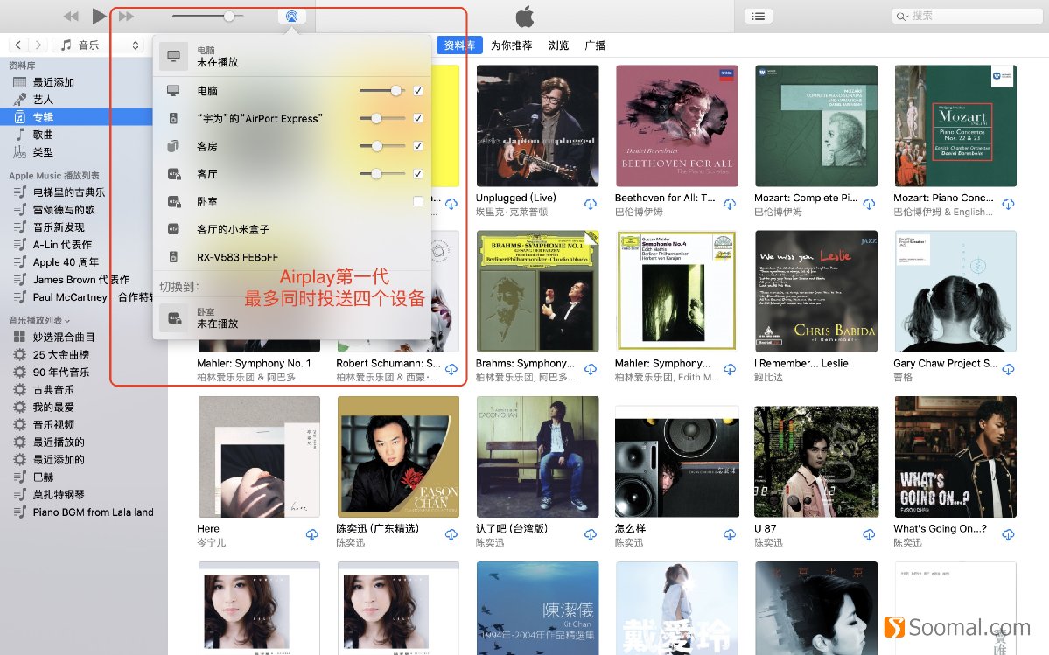Image resolution: width=1049 pixels, height=655 pixels.
Task: Click the rewind playback icon
Action: [x=70, y=15]
